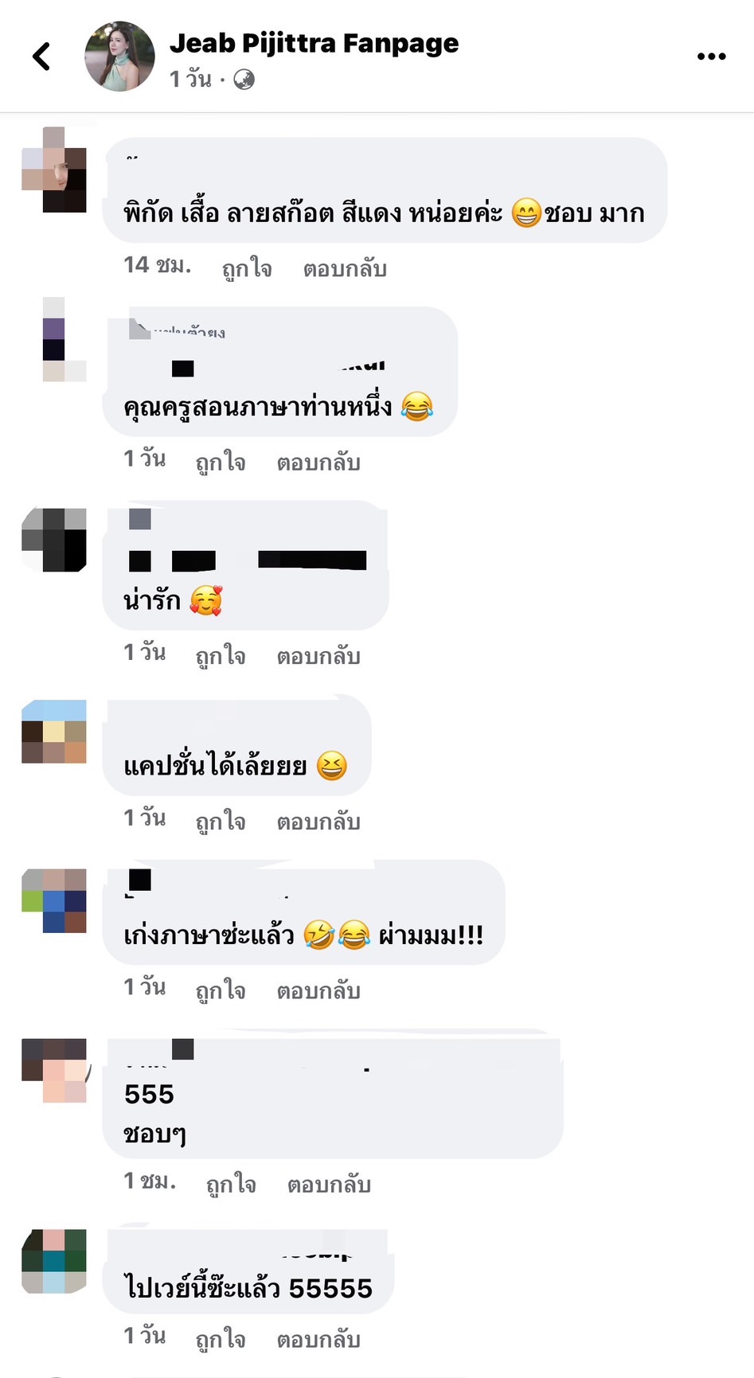Open avatar of แคปชั่นได้เล้ยยย commenter

tap(54, 732)
